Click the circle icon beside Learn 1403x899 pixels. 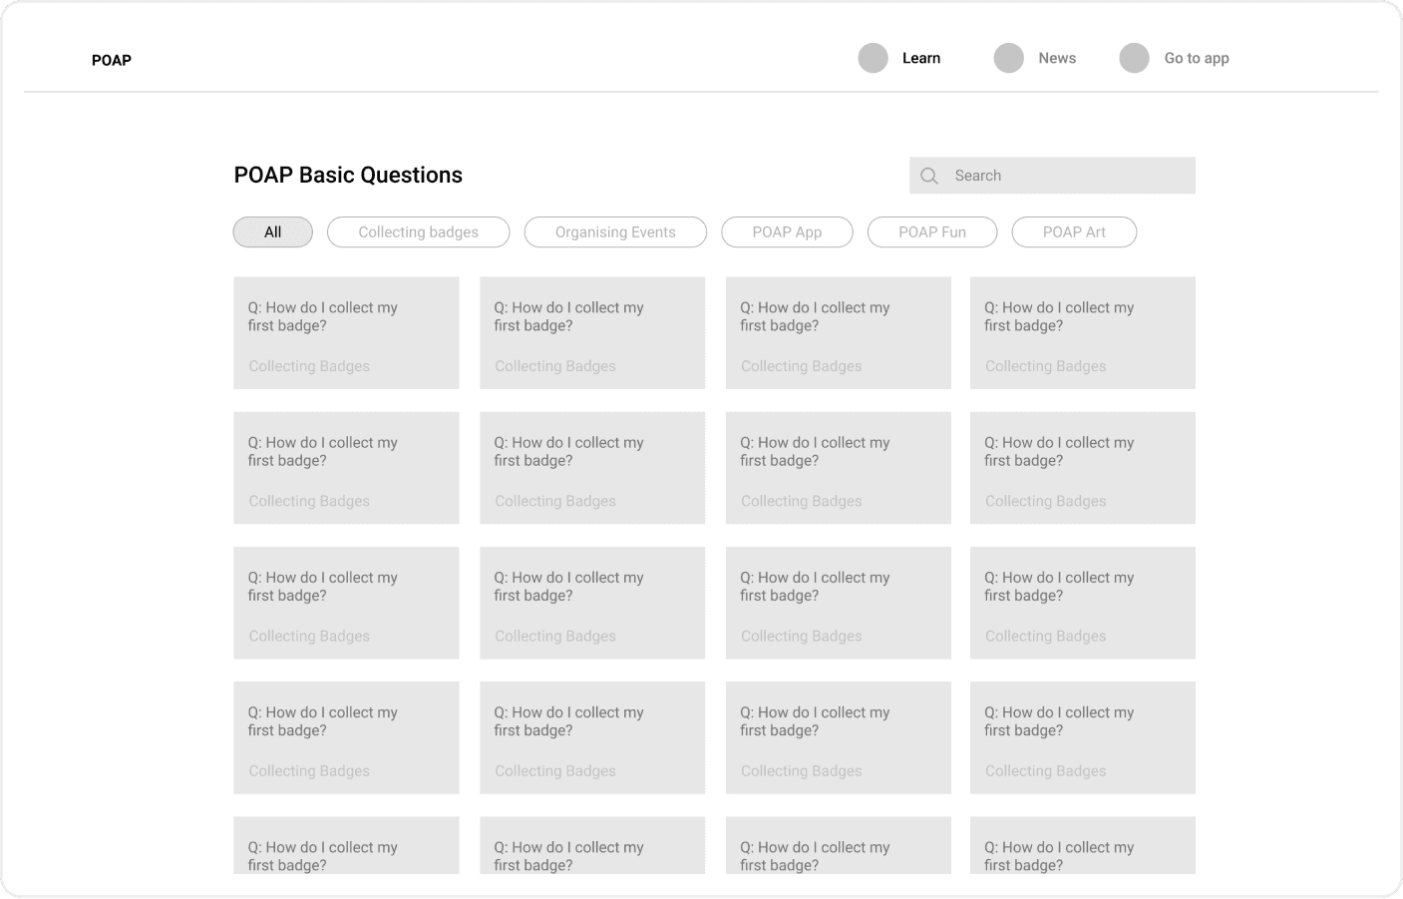pyautogui.click(x=874, y=58)
